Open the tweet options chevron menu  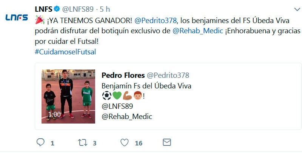[x=297, y=9]
